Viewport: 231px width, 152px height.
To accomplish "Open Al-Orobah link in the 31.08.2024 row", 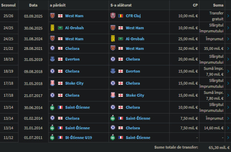I will pos(135,39).
